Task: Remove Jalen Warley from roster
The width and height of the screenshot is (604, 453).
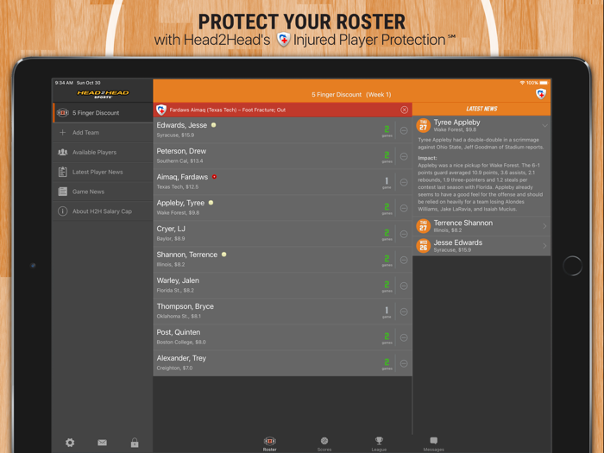Action: pos(404,286)
